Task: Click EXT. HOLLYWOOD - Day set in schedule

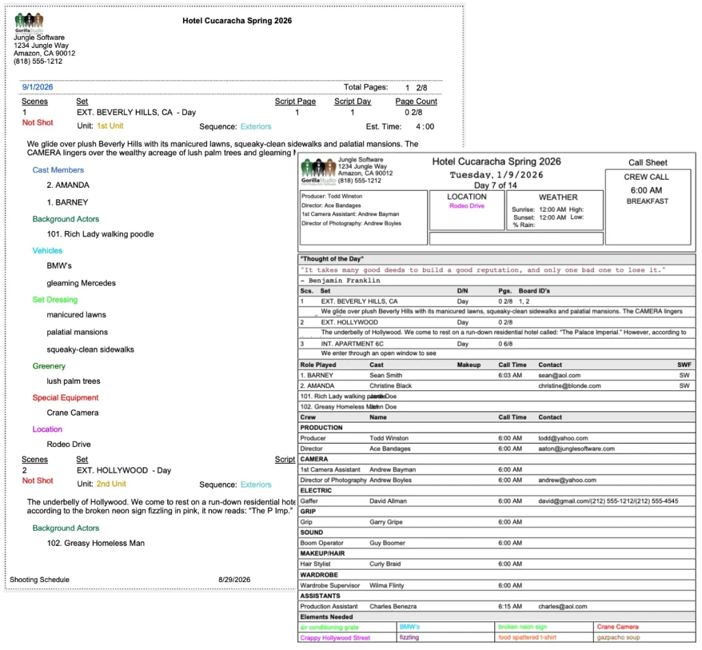Action: point(124,470)
